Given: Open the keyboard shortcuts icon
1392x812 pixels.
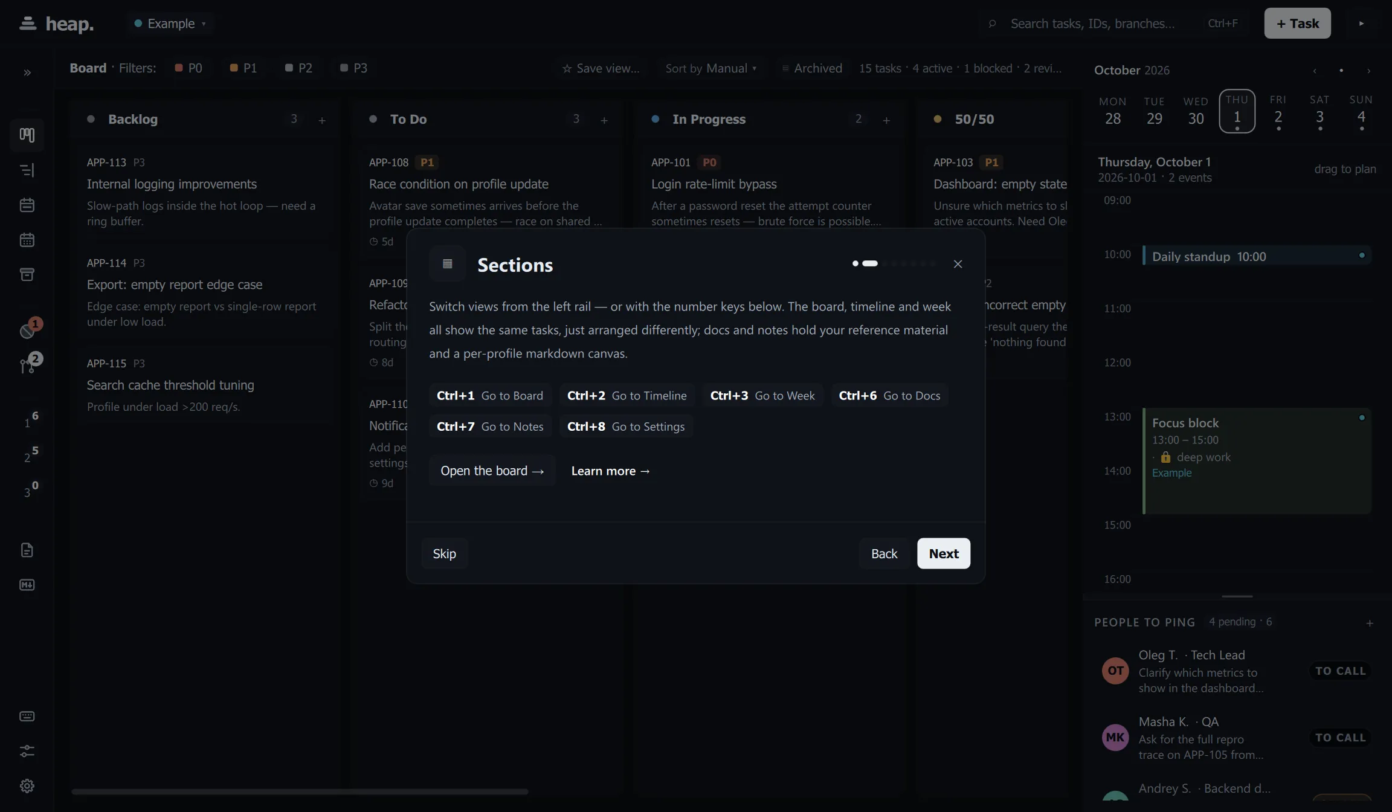Looking at the screenshot, I should (27, 717).
